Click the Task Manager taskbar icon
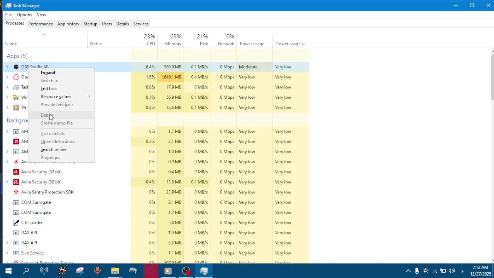494x278 pixels. (204, 271)
